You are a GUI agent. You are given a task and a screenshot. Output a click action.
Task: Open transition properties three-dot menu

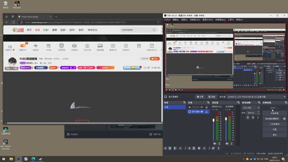pos(258,118)
